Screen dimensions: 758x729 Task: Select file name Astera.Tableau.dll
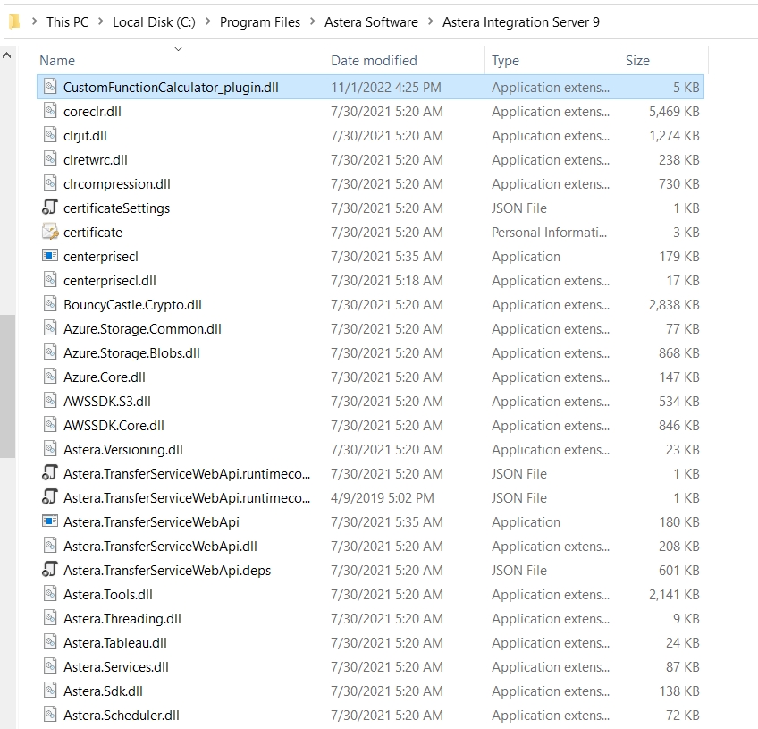click(x=115, y=643)
